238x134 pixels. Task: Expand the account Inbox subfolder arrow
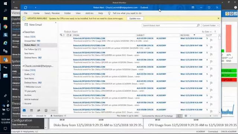pos(23,70)
